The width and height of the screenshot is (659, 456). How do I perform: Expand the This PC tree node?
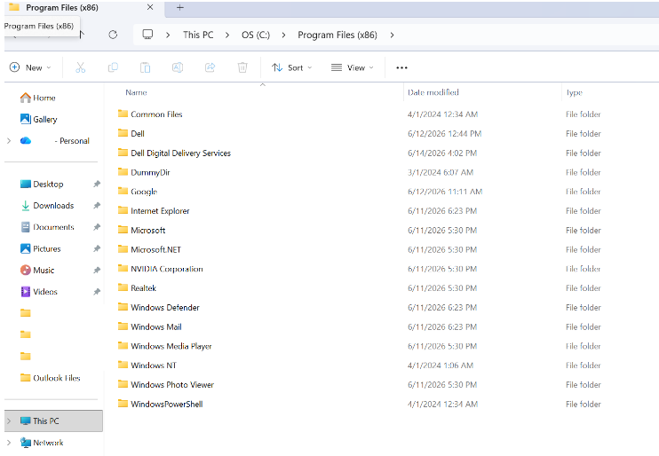point(9,421)
